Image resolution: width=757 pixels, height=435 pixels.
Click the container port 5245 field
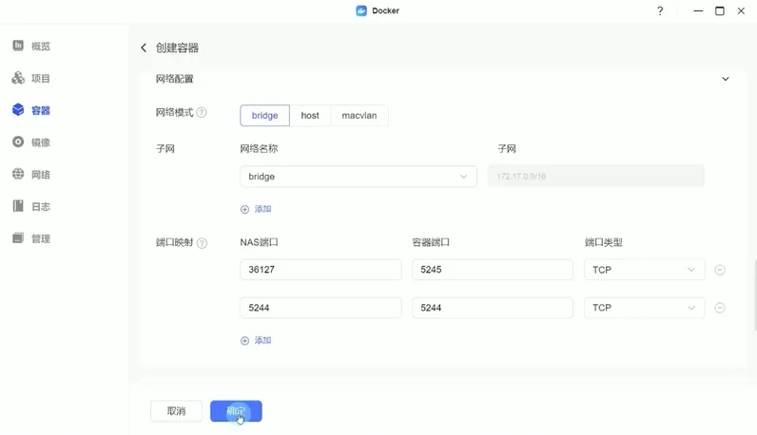[x=492, y=270]
